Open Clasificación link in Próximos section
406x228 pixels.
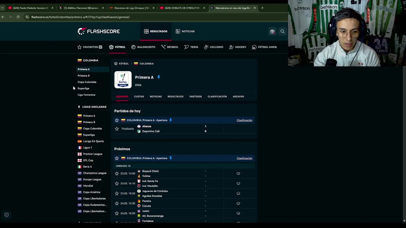pos(244,158)
